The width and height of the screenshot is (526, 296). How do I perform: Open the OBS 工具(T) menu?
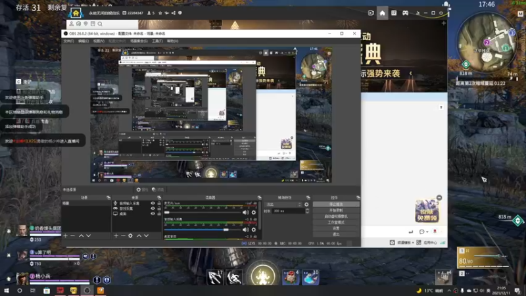pyautogui.click(x=157, y=41)
